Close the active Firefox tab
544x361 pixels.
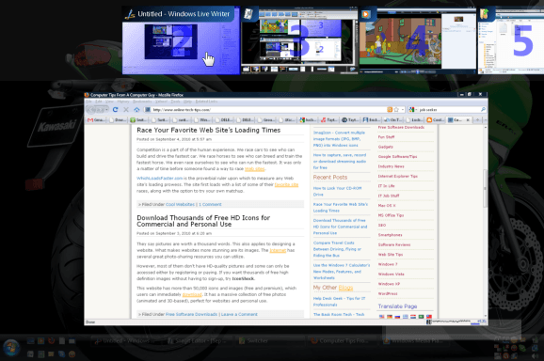click(x=468, y=120)
